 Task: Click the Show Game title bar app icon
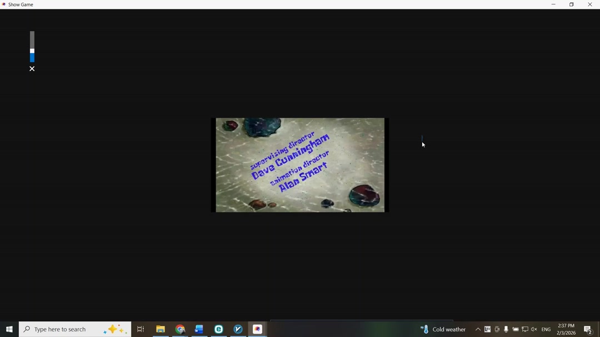[4, 4]
